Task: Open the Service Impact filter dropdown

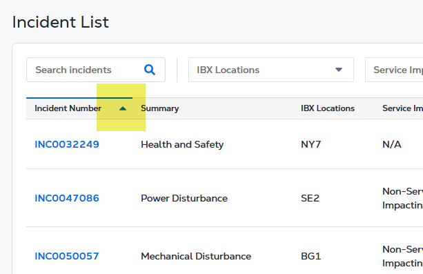Action: pos(394,70)
